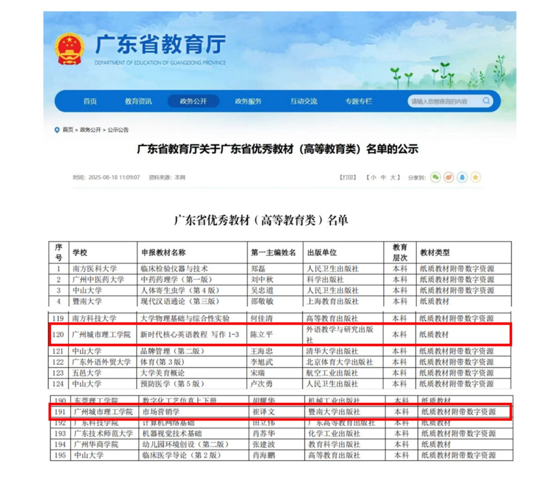This screenshot has height=482, width=542.
Task: Click the 学校 column header
Action: coord(80,253)
